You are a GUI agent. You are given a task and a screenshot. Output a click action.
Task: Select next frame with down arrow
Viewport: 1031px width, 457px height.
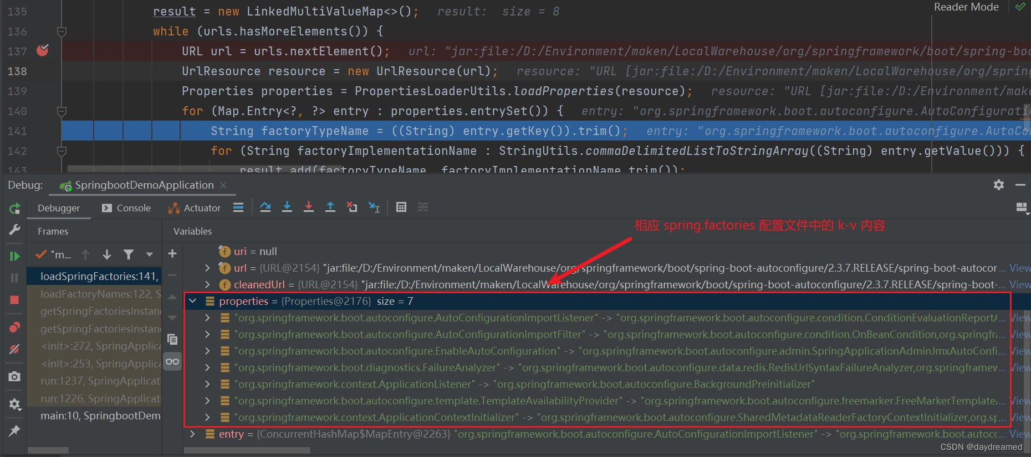(x=107, y=255)
